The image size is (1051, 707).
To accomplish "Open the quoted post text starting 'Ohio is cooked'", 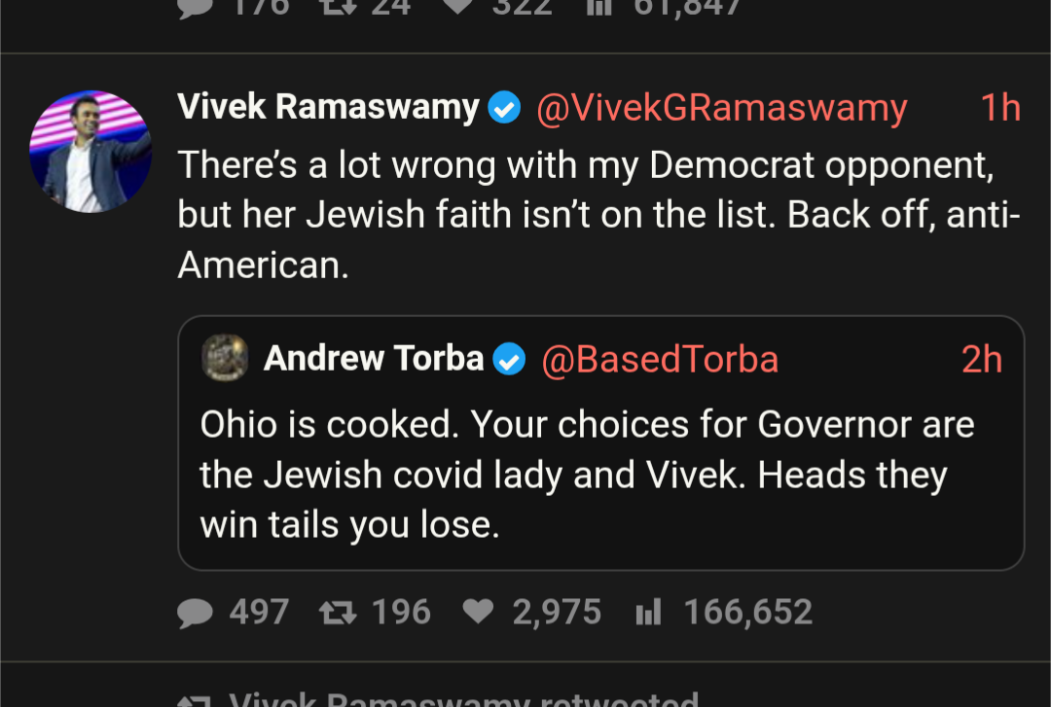I will coord(587,476).
